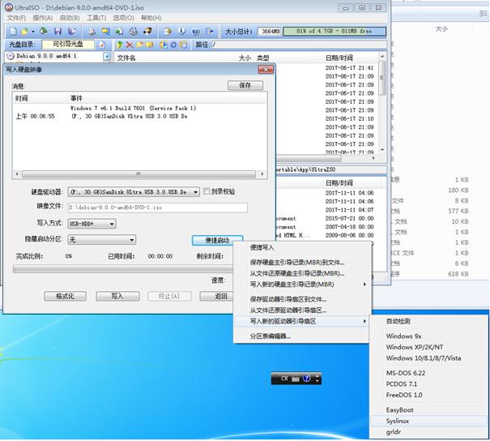
Task: Open the 隐藏启动分区 dropdown
Action: [132, 240]
